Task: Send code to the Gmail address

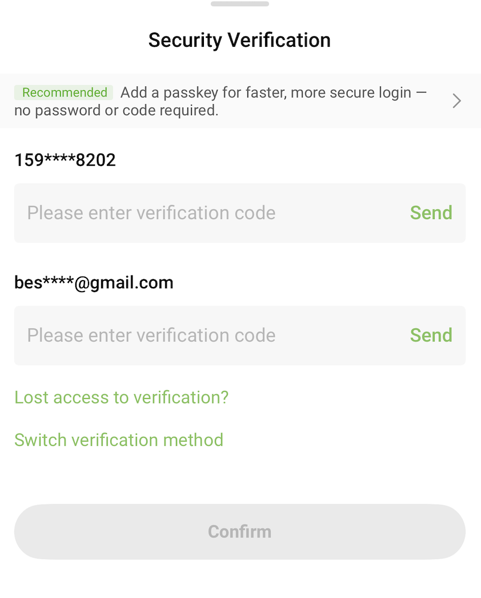Action: (x=431, y=336)
